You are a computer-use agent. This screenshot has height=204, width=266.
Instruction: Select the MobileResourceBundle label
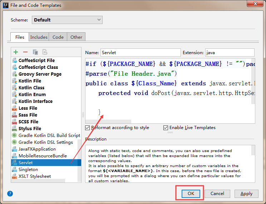[43, 156]
